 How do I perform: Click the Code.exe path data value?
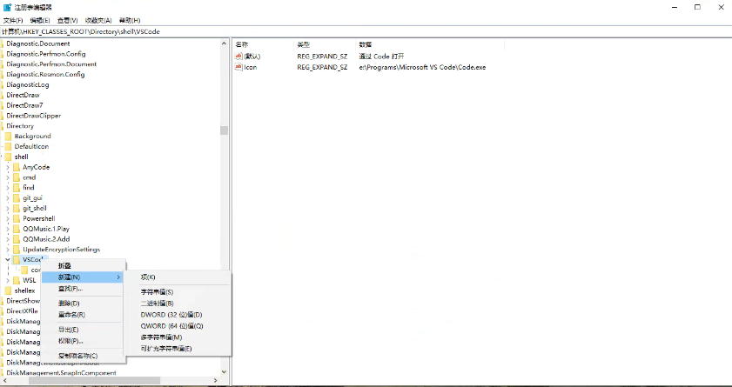click(x=422, y=67)
